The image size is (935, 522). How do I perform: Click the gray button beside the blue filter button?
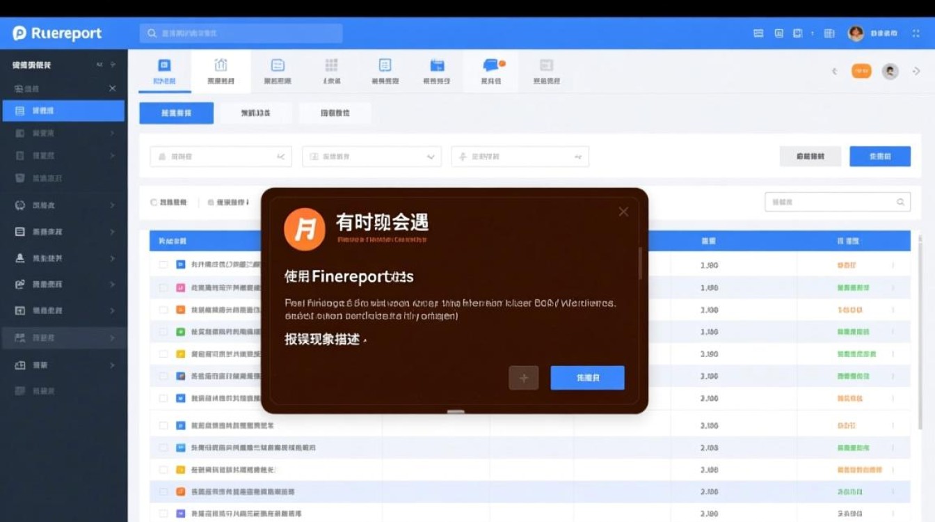(810, 157)
